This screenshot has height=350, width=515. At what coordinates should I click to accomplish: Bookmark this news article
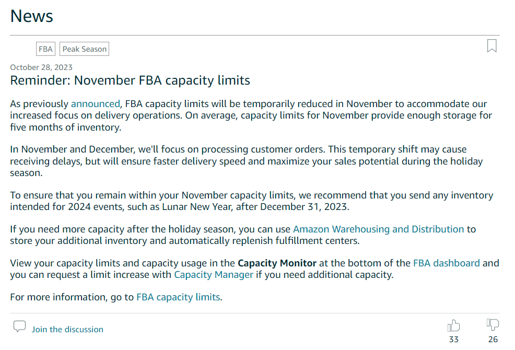(491, 45)
